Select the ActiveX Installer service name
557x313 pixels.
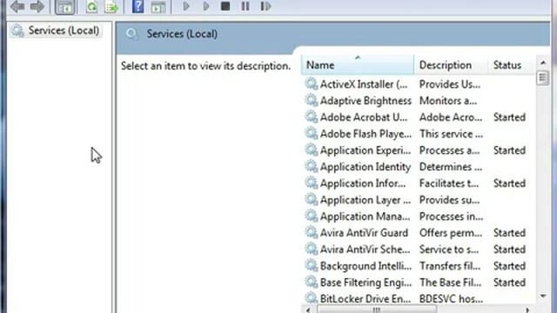pos(364,84)
